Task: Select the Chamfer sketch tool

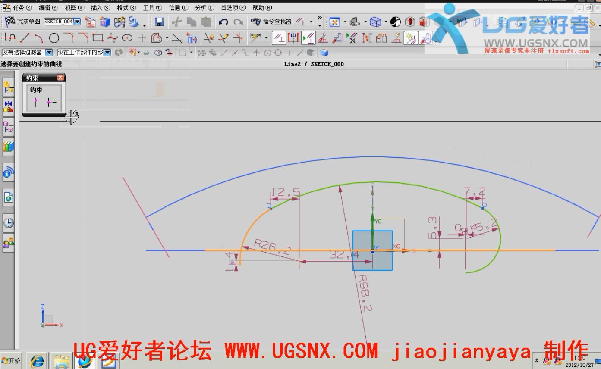Action: pos(83,38)
